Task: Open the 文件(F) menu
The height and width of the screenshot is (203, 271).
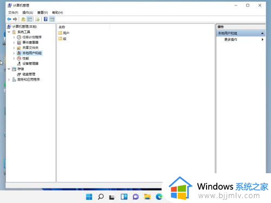Action: pyautogui.click(x=13, y=12)
